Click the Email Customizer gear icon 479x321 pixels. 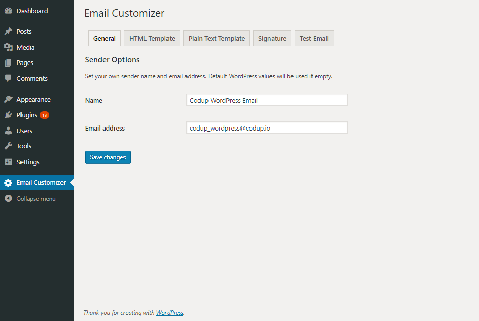pyautogui.click(x=8, y=183)
